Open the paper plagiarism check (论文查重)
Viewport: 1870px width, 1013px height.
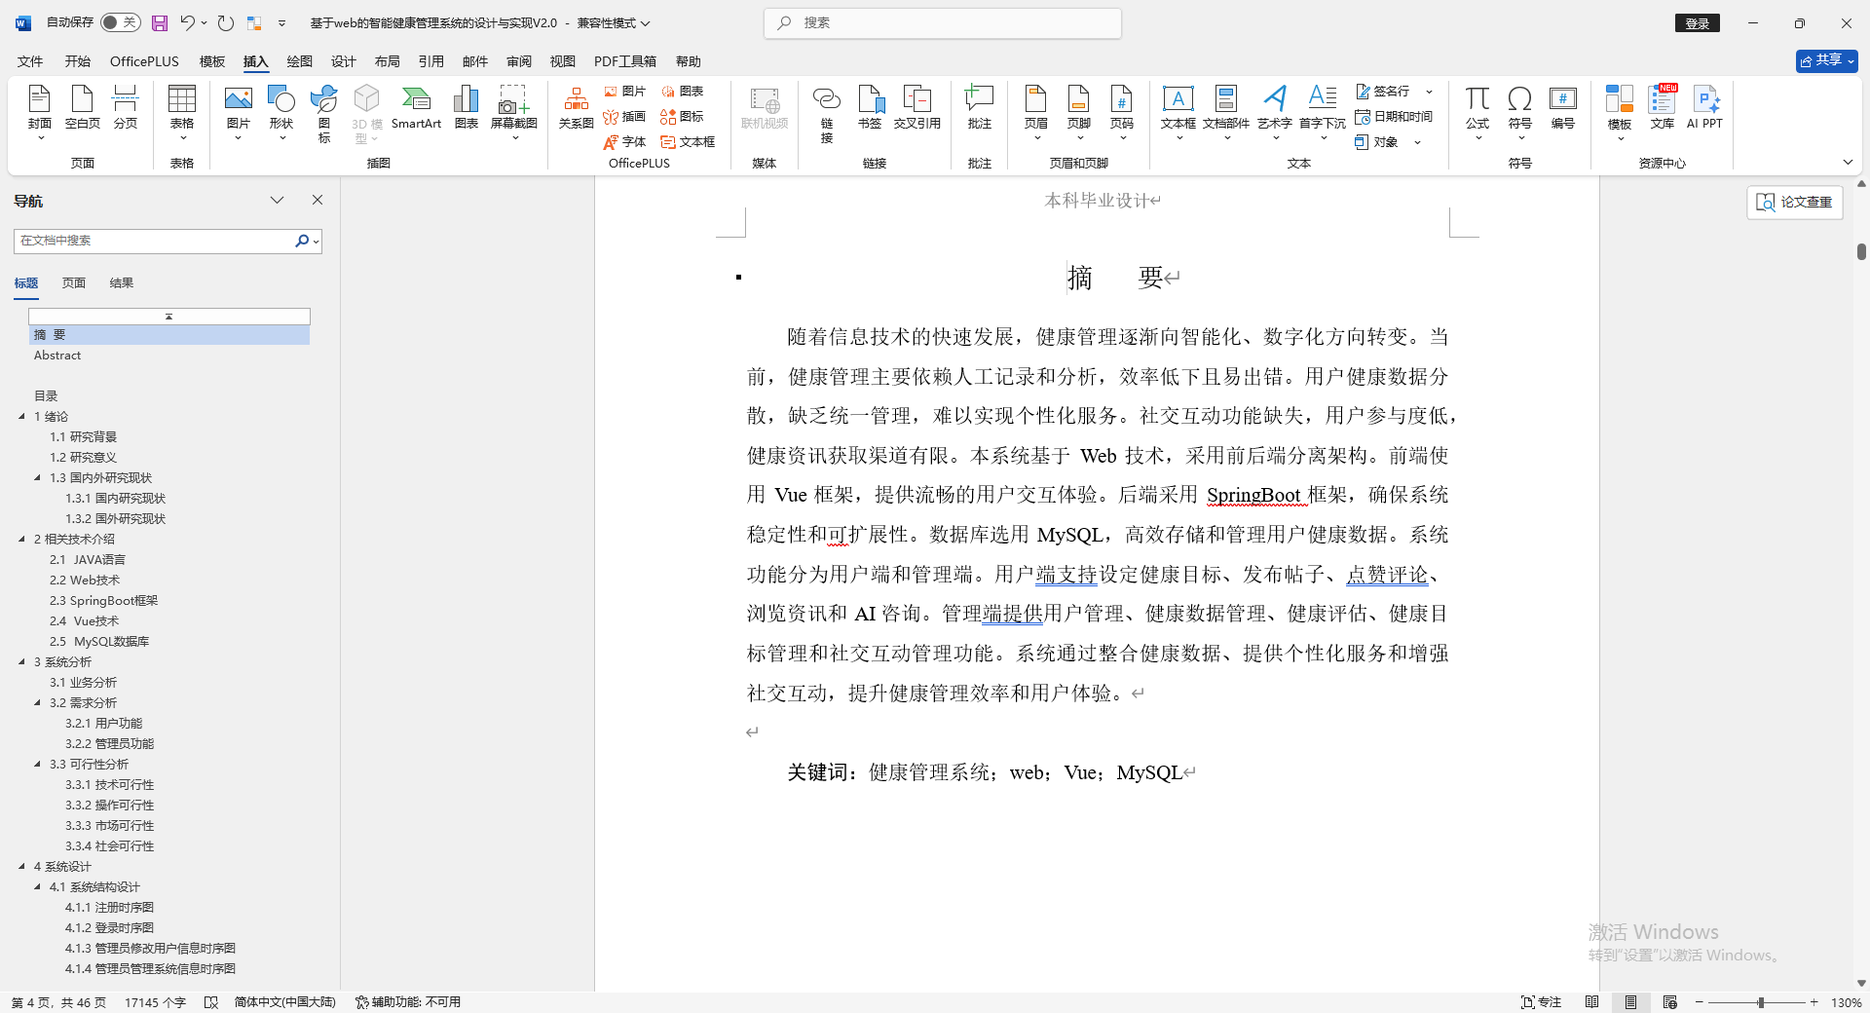coord(1795,202)
